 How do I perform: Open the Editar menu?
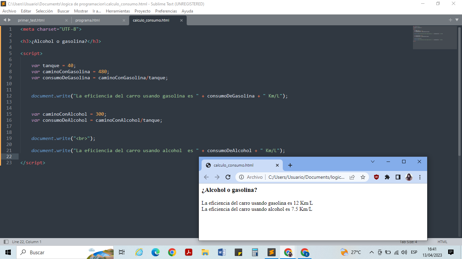(x=26, y=11)
